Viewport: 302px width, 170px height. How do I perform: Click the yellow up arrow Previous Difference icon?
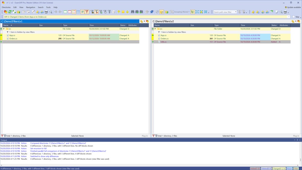coord(119,12)
